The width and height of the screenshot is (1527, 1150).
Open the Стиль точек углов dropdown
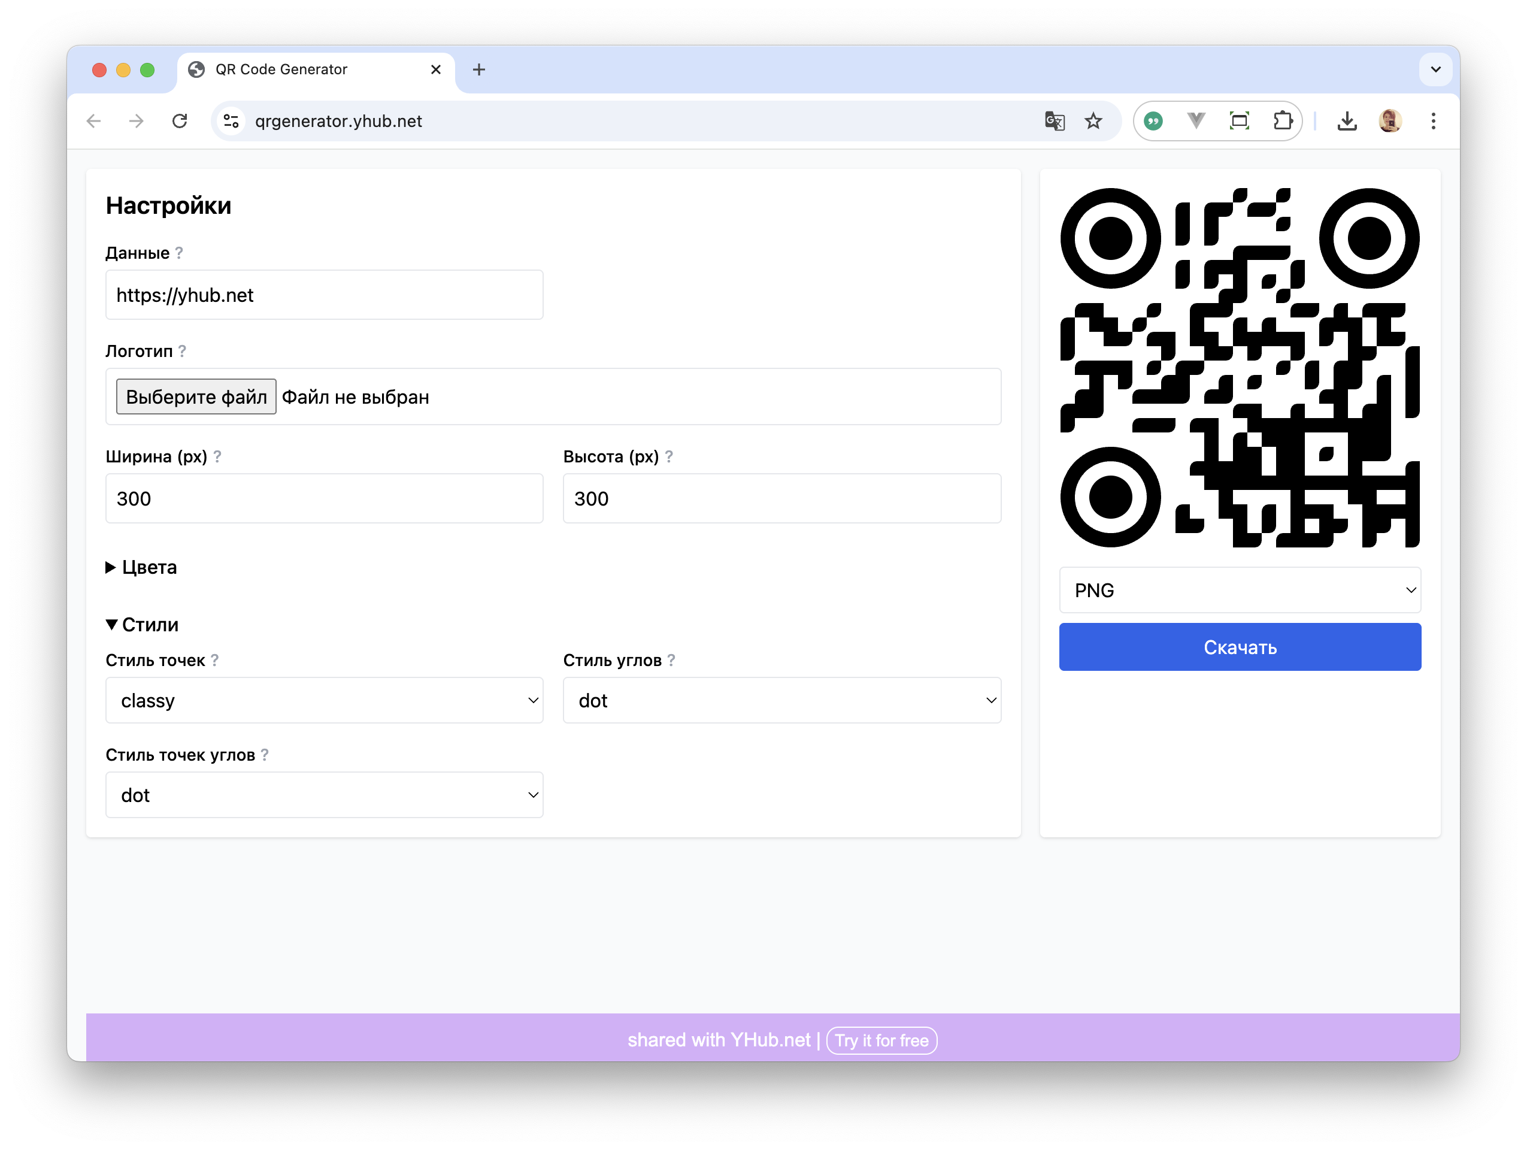(x=325, y=795)
